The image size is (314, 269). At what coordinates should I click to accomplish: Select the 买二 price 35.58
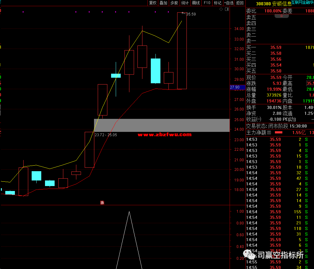pos(276,53)
